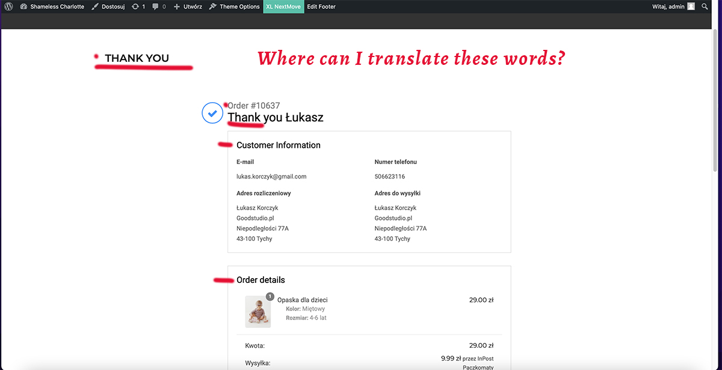Click the admin avatar image
The width and height of the screenshot is (722, 370).
point(691,7)
